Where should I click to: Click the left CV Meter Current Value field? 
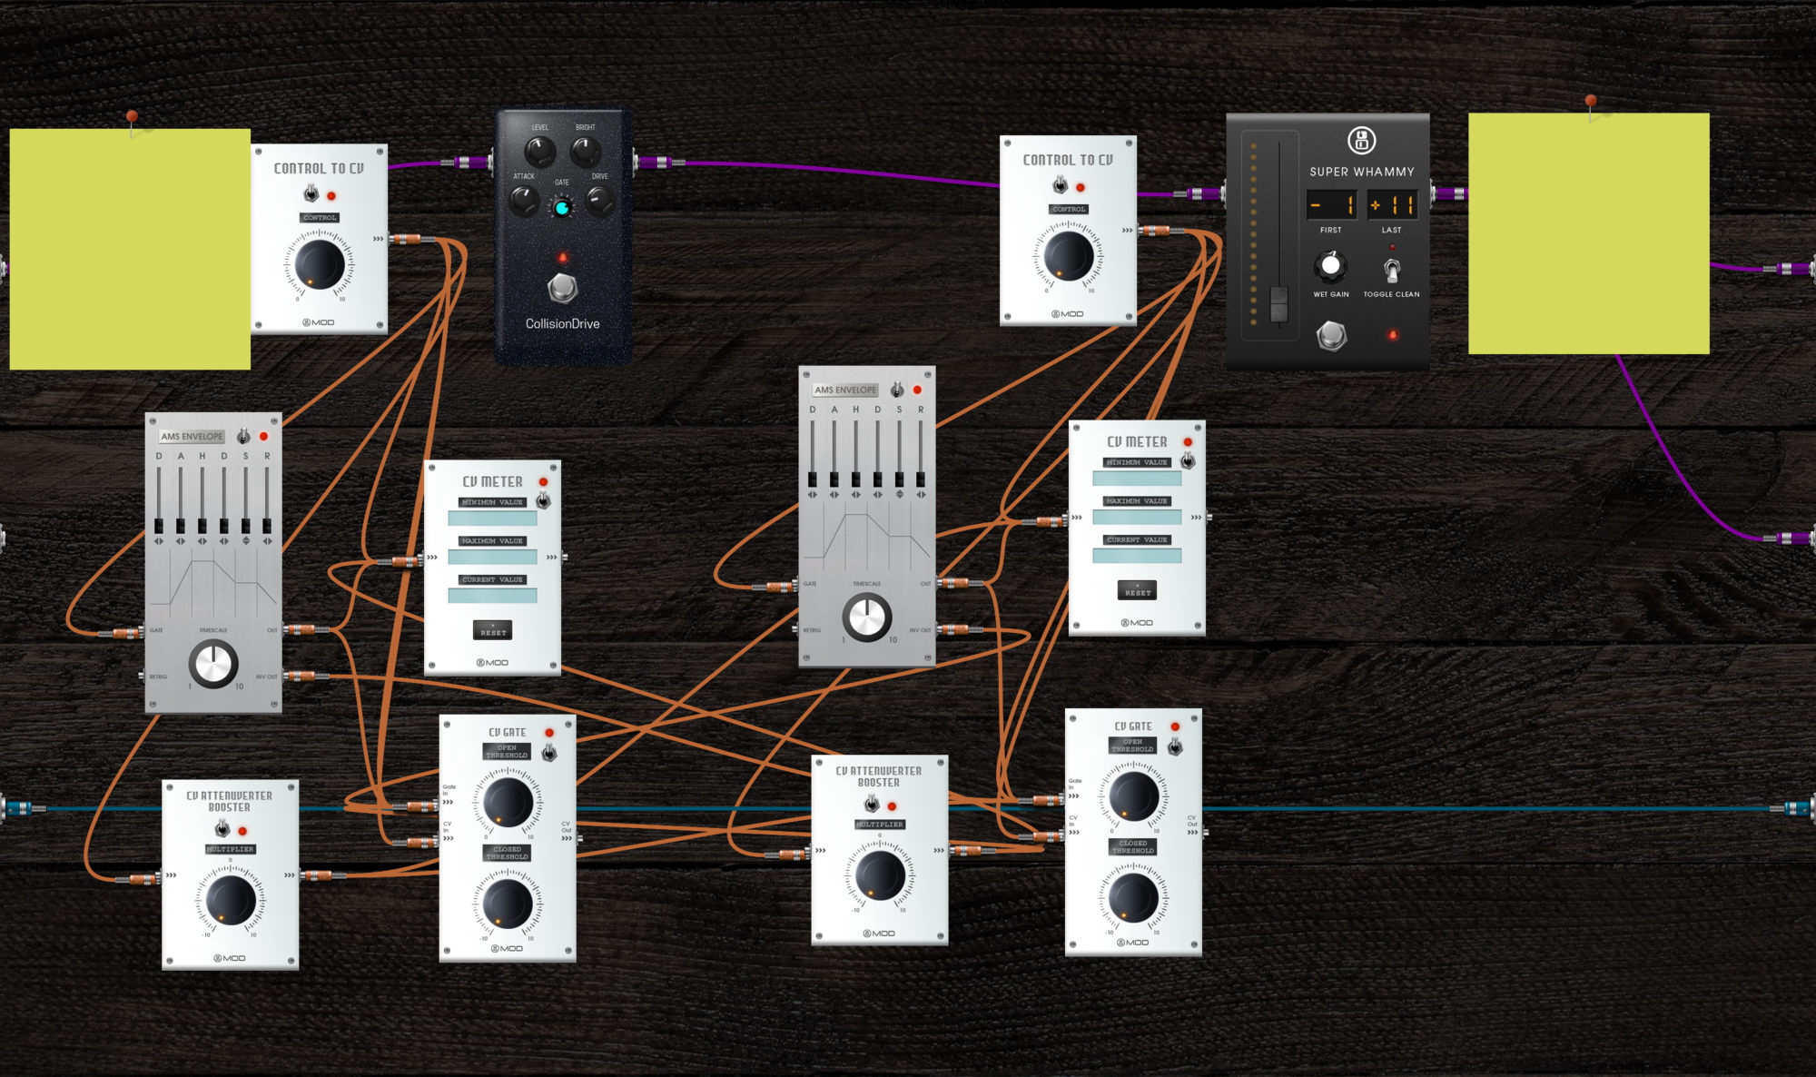pos(492,596)
